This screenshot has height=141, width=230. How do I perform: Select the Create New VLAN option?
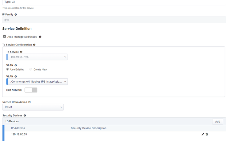(31, 69)
